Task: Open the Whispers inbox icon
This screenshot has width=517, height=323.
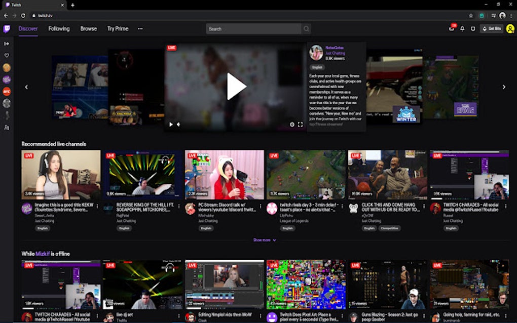Action: click(451, 29)
